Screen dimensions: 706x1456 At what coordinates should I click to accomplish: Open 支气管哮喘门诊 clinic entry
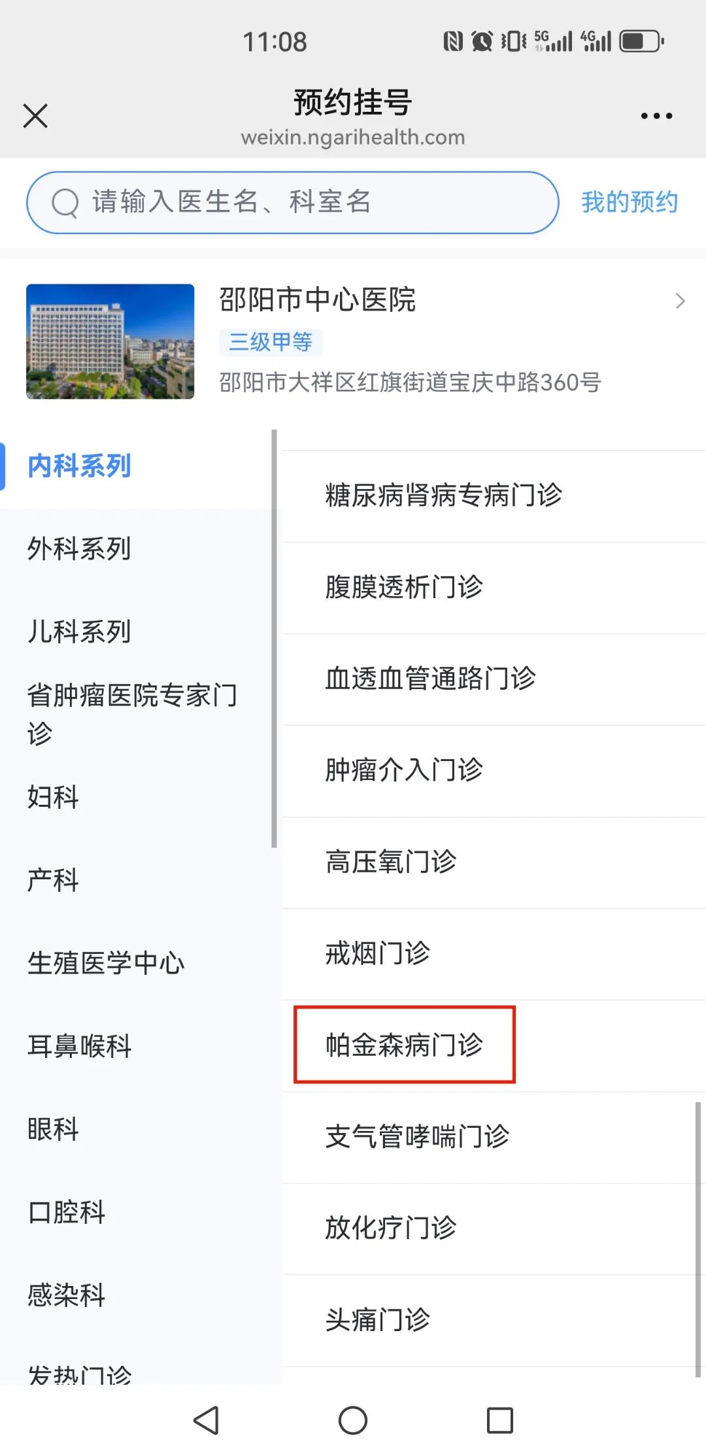(418, 1136)
